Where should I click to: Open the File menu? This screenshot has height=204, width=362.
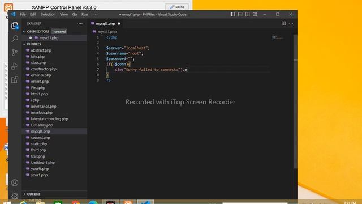tap(23, 14)
